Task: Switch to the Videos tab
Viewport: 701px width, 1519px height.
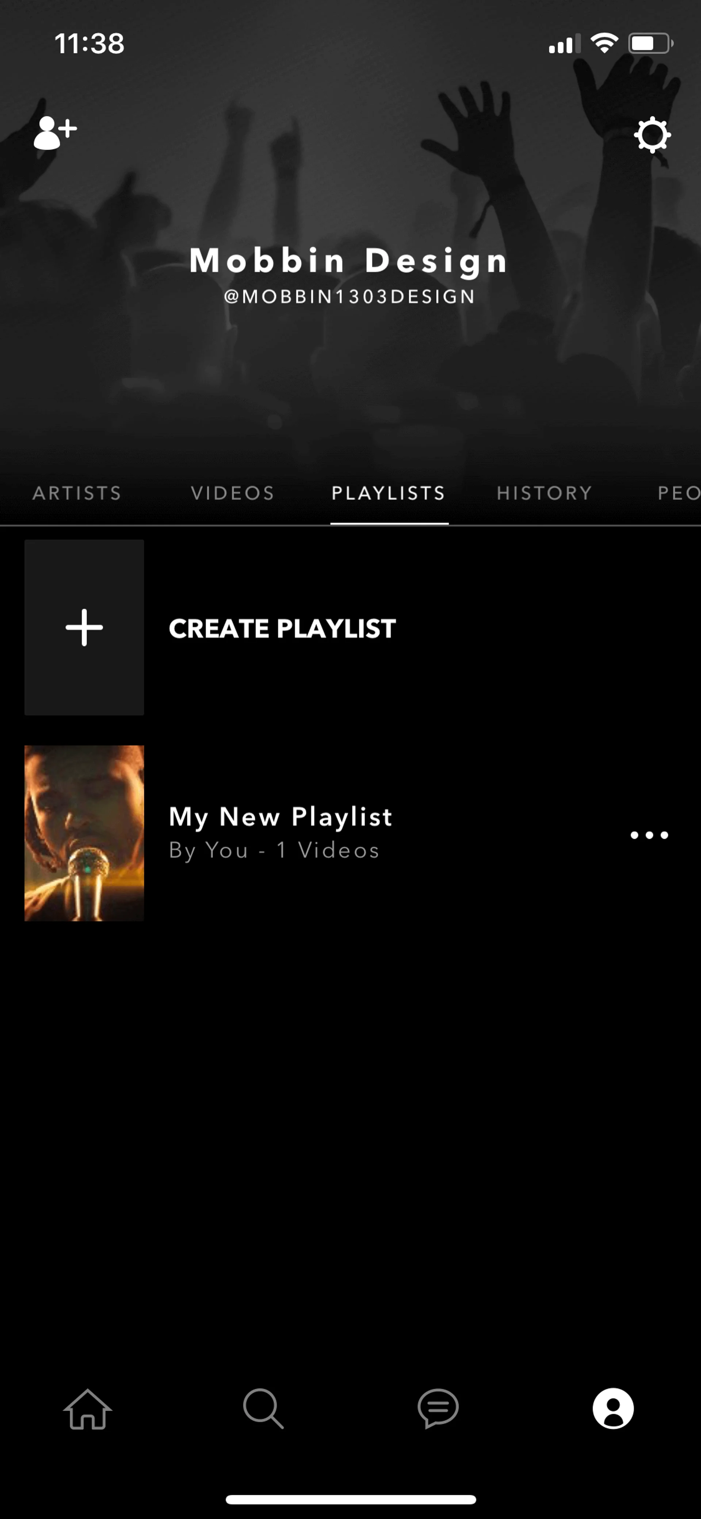Action: [233, 493]
